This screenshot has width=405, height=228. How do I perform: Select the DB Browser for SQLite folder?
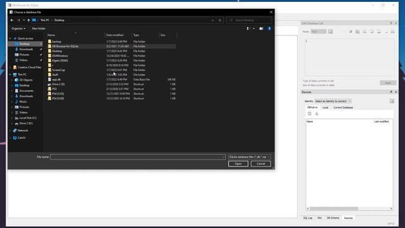point(111,46)
